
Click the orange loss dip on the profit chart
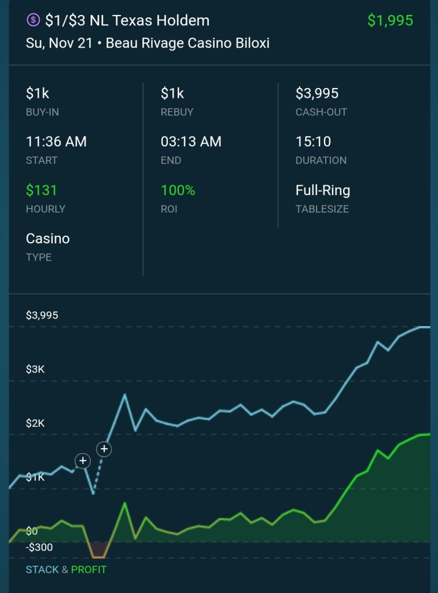98,551
